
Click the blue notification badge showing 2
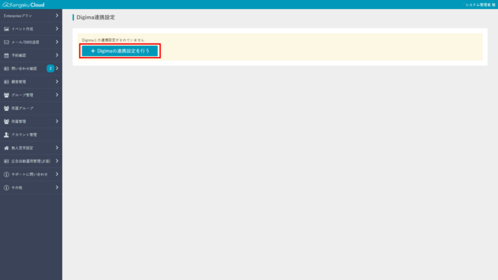50,69
